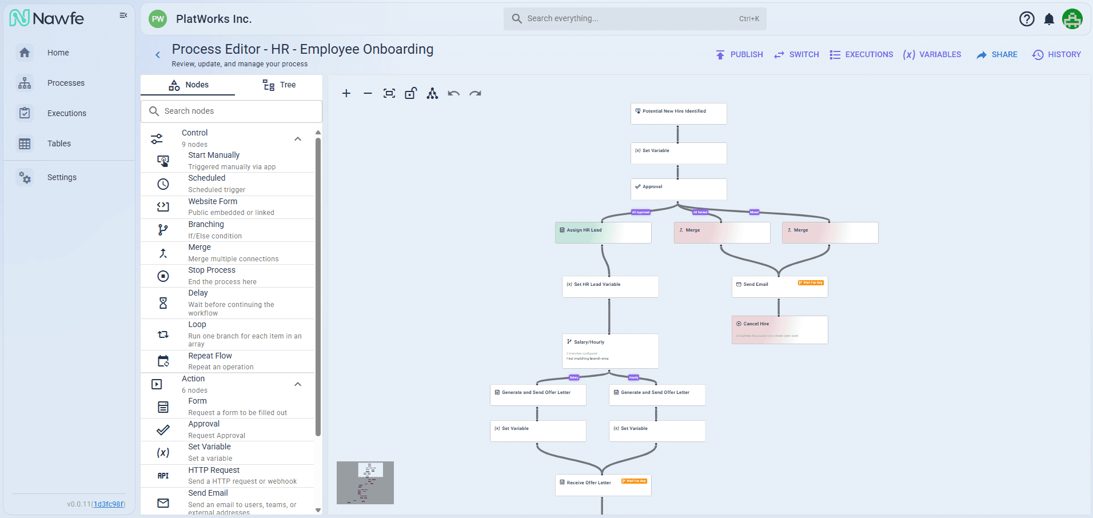Focus the Search everything field
This screenshot has height=518, width=1093.
tap(635, 19)
